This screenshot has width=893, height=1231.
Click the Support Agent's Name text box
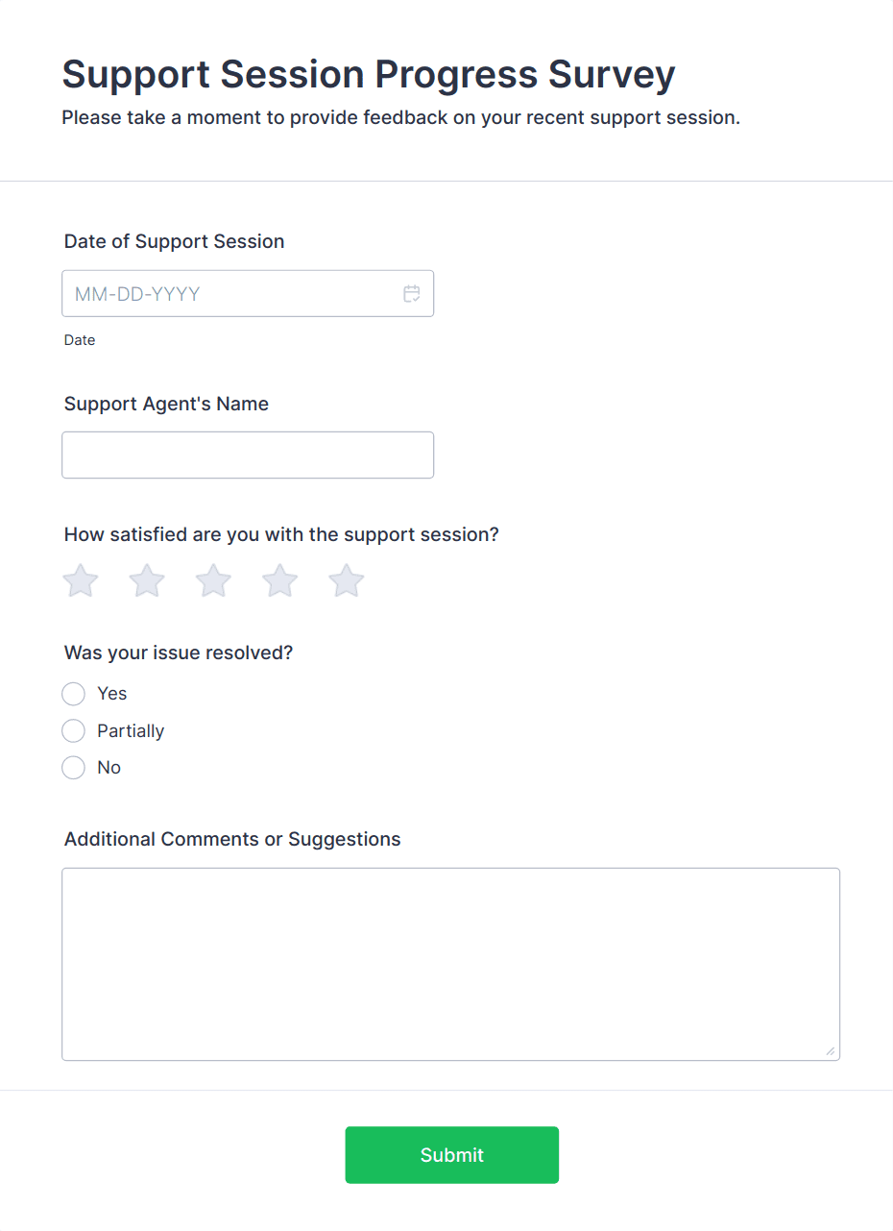tap(248, 455)
